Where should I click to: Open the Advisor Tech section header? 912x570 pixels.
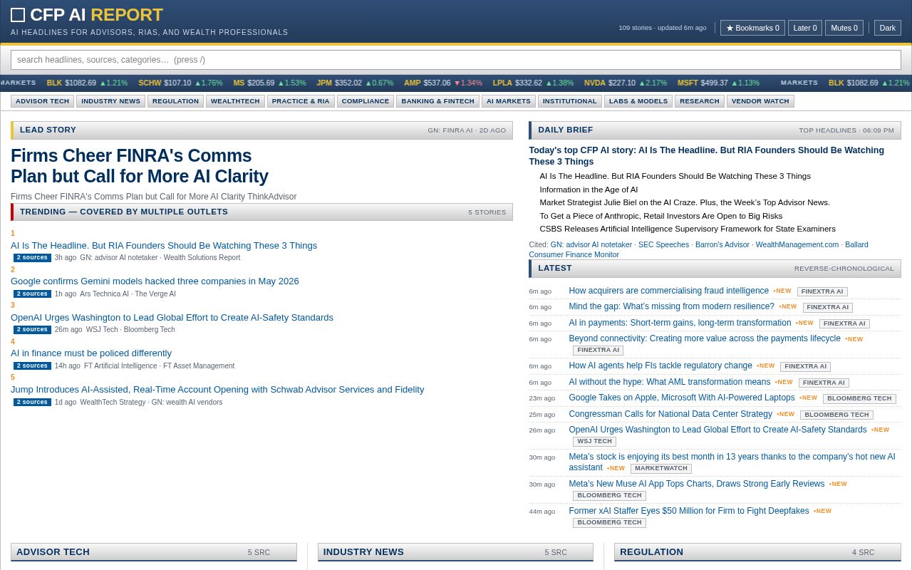coord(154,552)
